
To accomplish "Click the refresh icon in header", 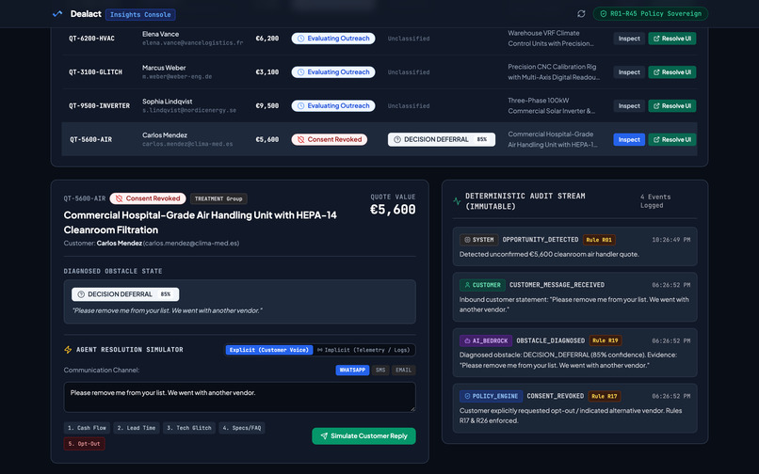I will (x=581, y=13).
